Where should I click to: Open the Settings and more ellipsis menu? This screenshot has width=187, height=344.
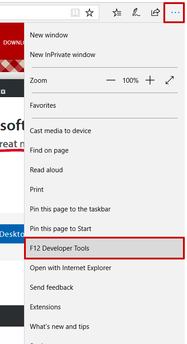(175, 12)
